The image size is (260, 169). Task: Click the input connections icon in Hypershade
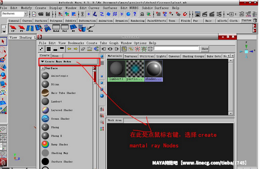(104, 49)
